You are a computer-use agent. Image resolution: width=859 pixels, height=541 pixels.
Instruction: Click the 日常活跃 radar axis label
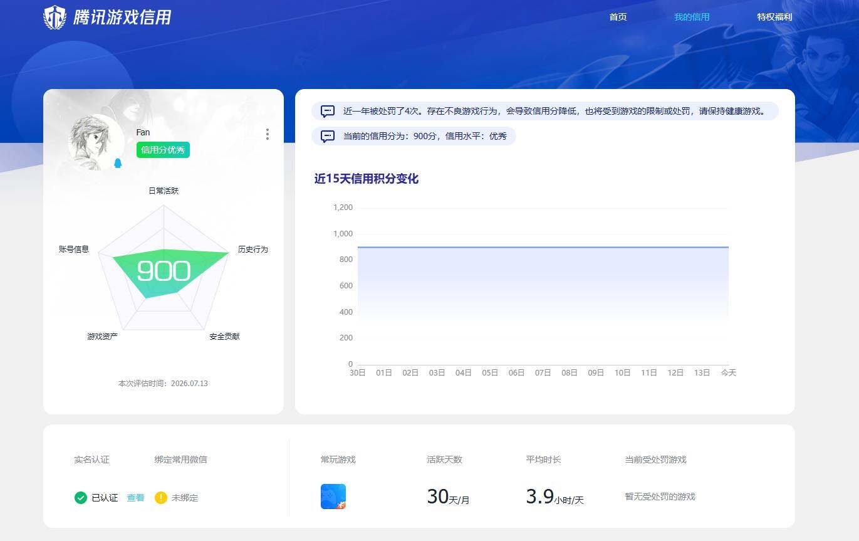[164, 191]
